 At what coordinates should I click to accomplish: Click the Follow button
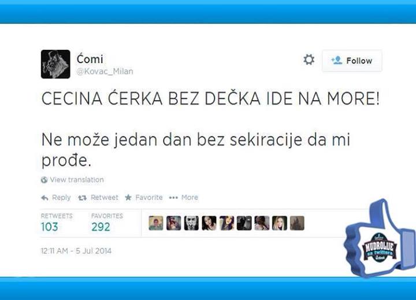click(352, 61)
